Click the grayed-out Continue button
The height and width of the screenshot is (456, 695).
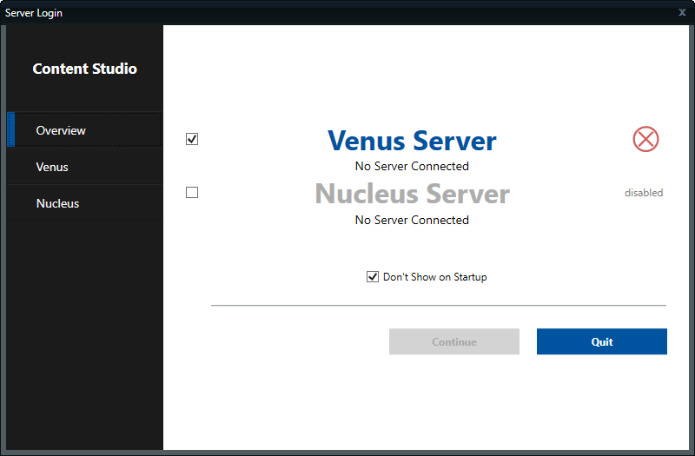tap(453, 341)
